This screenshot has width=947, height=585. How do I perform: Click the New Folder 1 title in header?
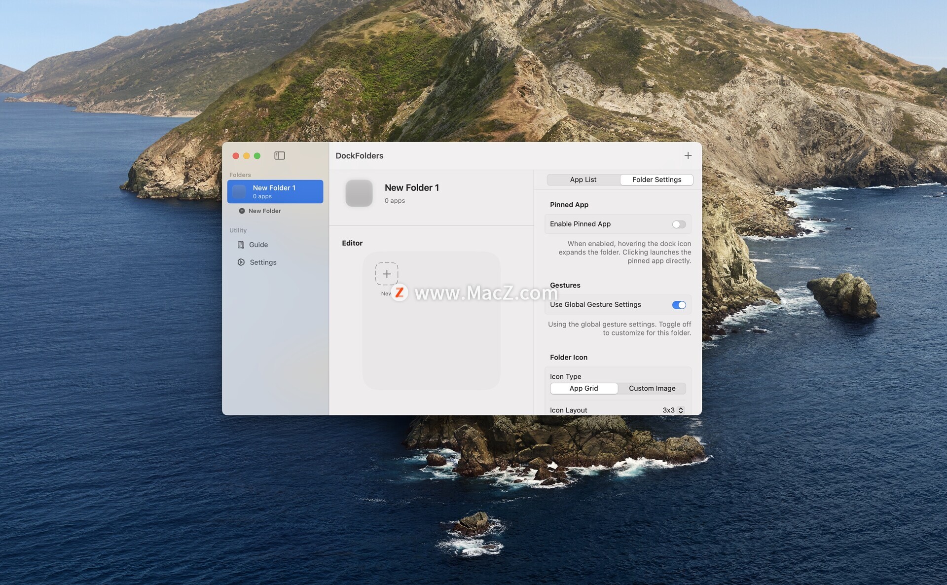[412, 187]
